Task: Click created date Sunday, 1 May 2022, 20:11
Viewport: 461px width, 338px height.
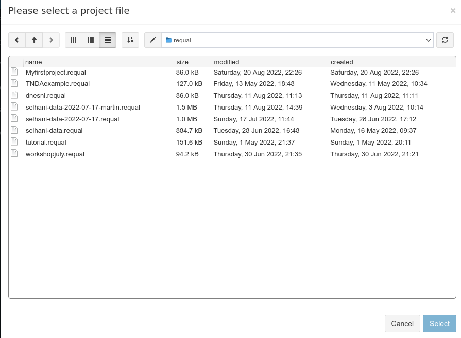Action: (x=370, y=142)
